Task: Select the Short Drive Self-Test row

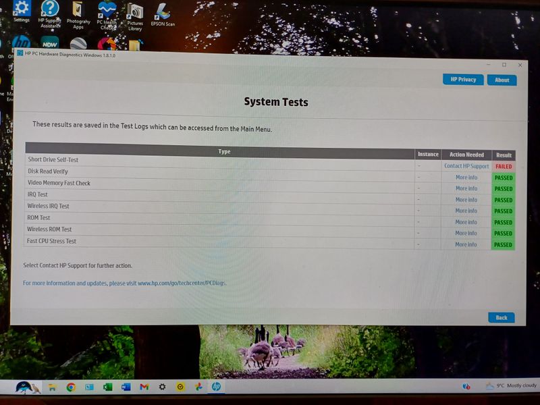Action: tap(270, 163)
